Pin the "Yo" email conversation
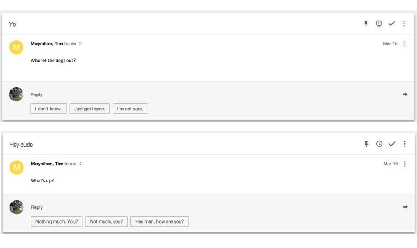The width and height of the screenshot is (417, 248). (366, 24)
